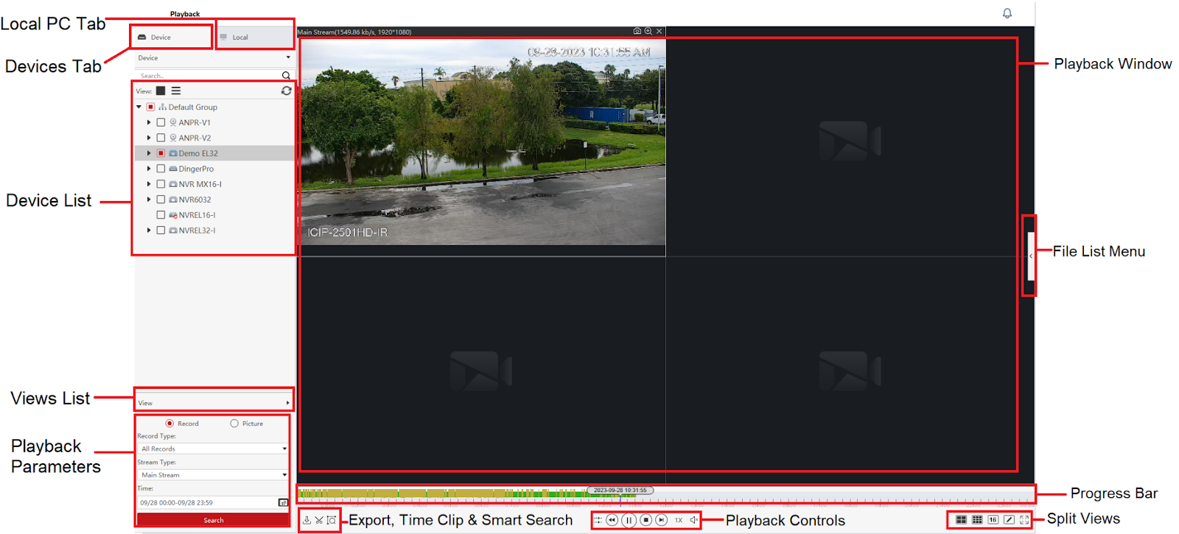1179x534 pixels.
Task: Open the Device tab
Action: (x=171, y=37)
